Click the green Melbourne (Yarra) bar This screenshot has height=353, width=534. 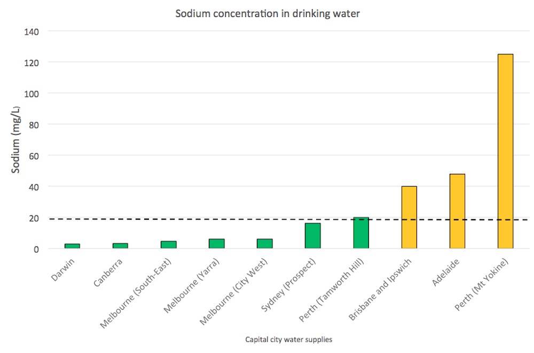(217, 244)
